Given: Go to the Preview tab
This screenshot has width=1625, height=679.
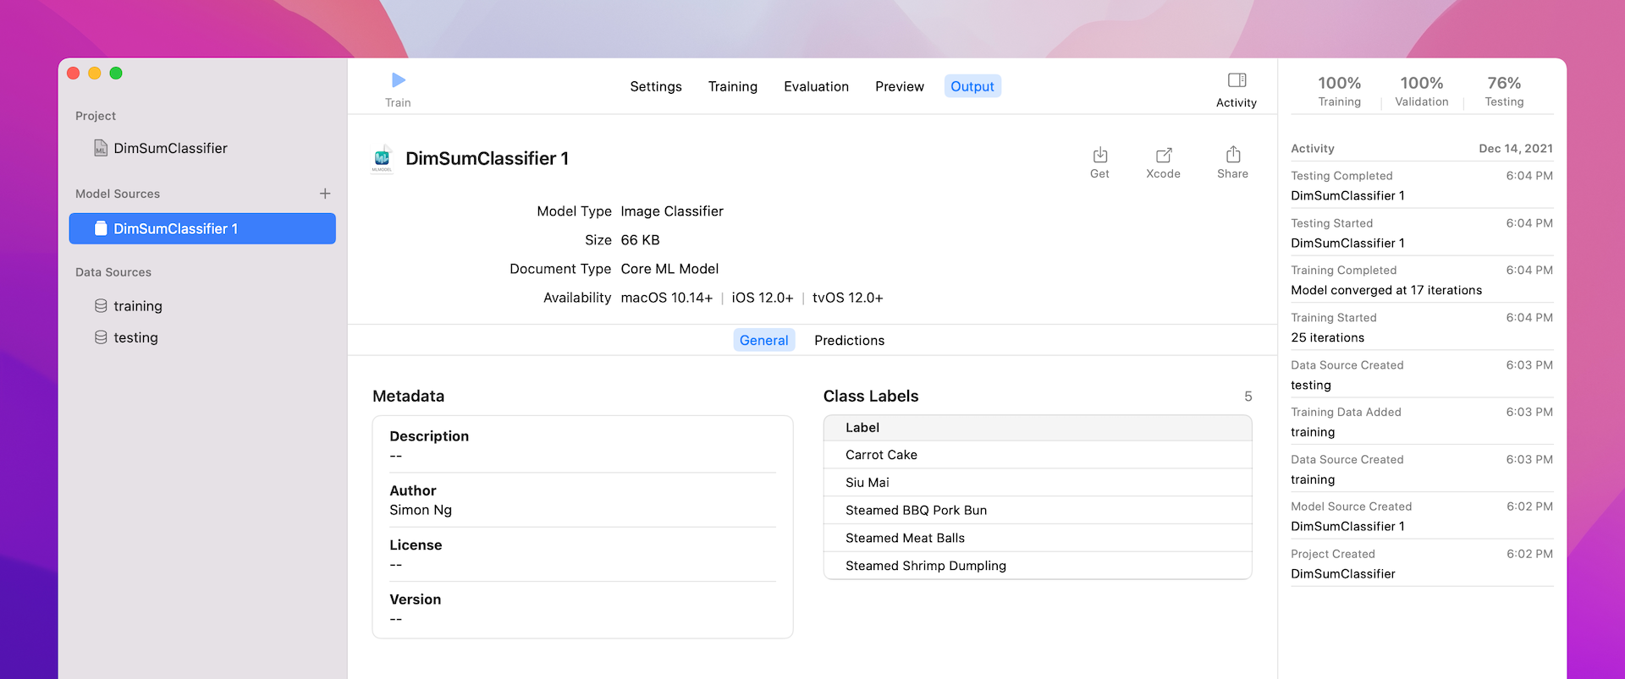Looking at the screenshot, I should (x=899, y=86).
